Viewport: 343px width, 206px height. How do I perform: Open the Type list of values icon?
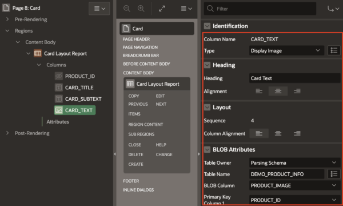pos(334,50)
